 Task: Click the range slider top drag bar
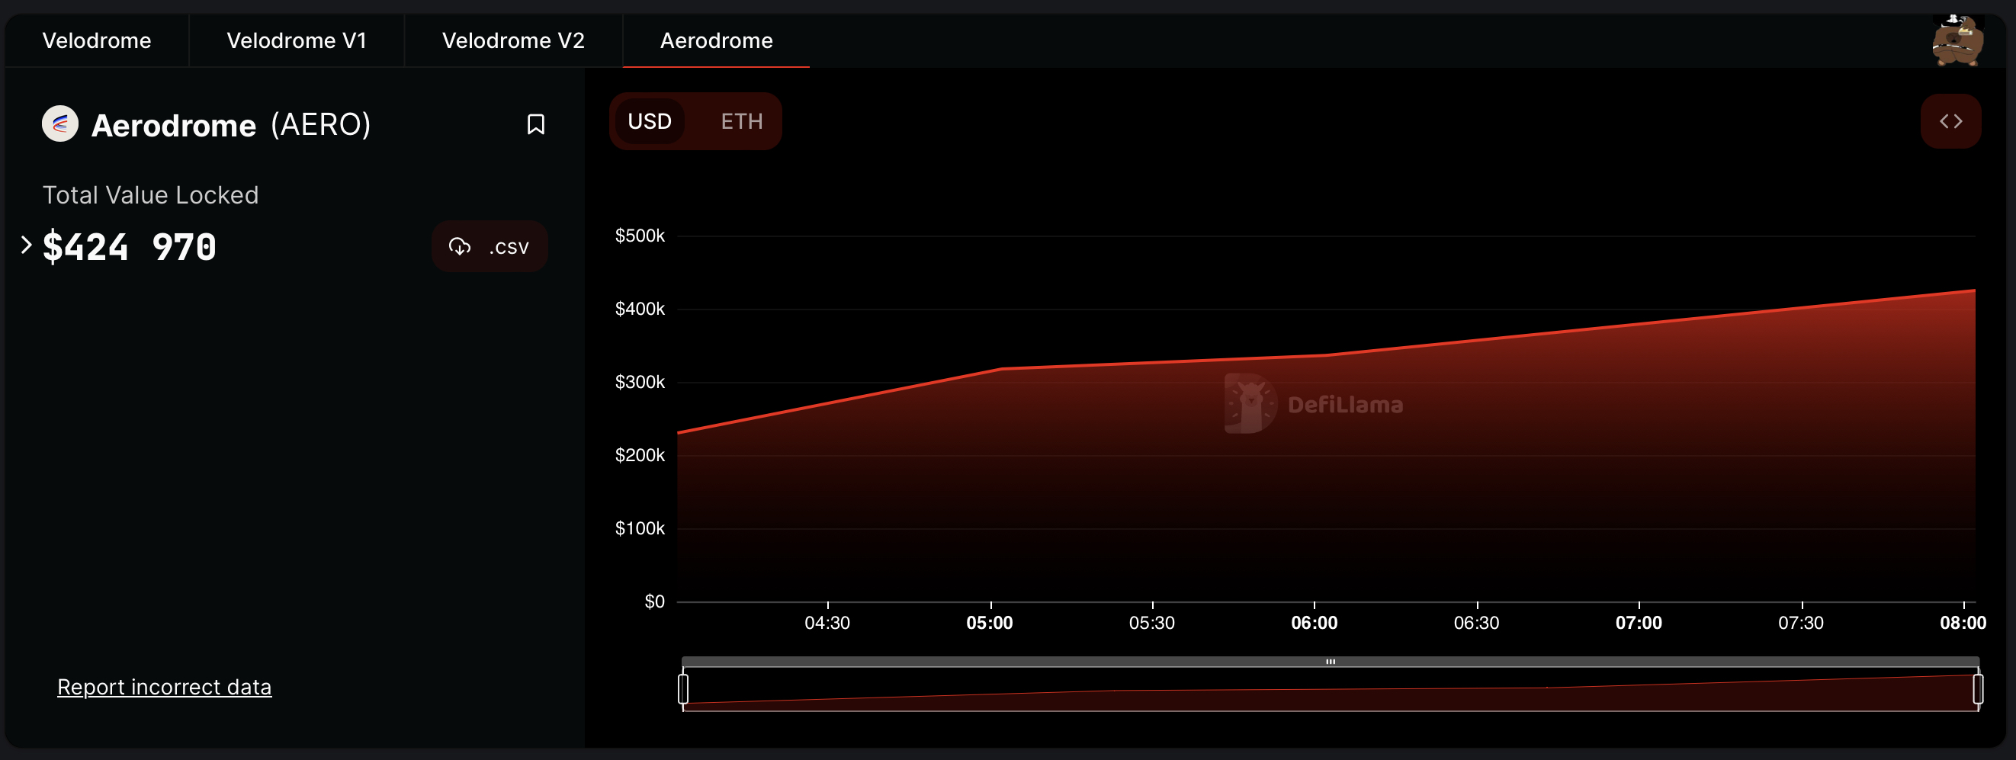pyautogui.click(x=1331, y=662)
